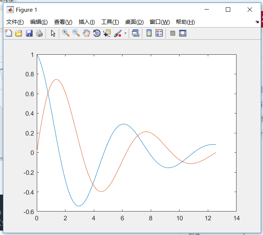The height and width of the screenshot is (235, 263).
Task: Click the blue curve's first peak near x=6
Action: point(124,124)
